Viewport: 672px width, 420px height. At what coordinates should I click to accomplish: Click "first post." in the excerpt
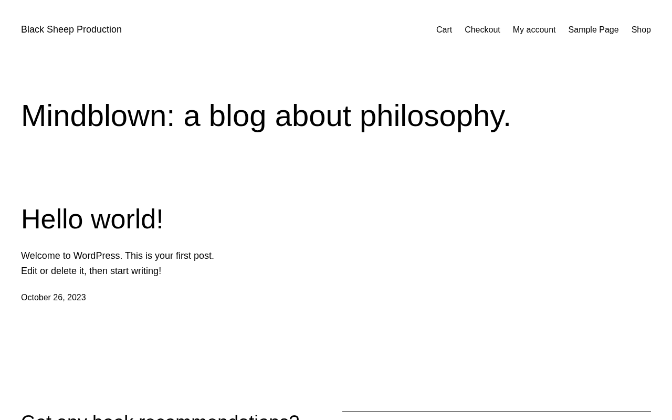pos(195,256)
